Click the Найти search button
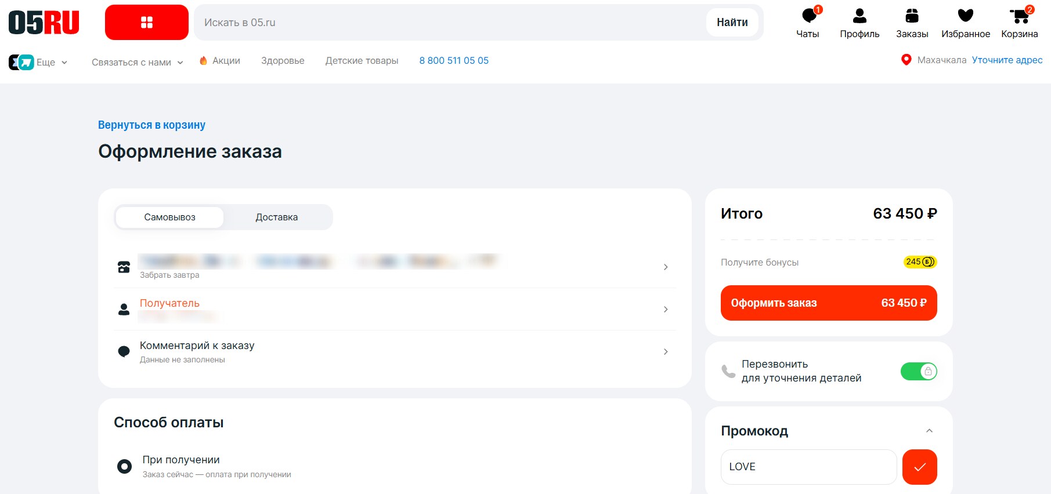This screenshot has width=1051, height=494. [x=732, y=23]
